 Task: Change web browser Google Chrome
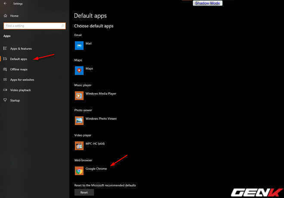pyautogui.click(x=96, y=169)
